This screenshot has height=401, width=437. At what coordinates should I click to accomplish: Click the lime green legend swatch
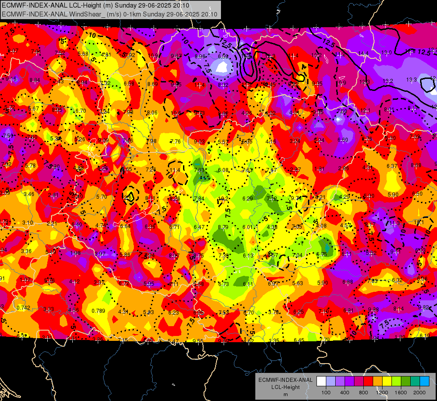[396, 381]
